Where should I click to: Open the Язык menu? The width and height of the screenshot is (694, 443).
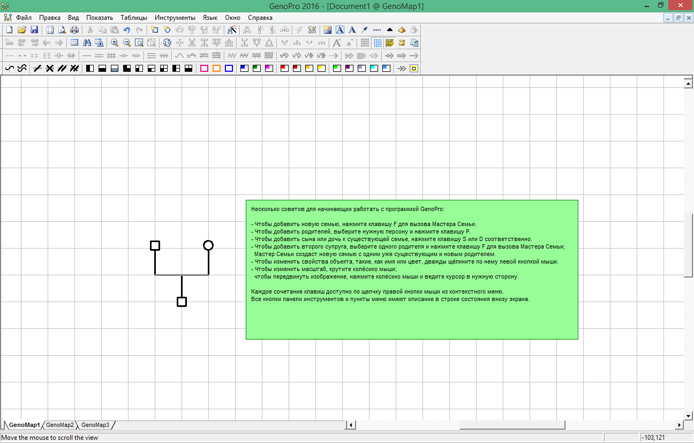click(210, 18)
